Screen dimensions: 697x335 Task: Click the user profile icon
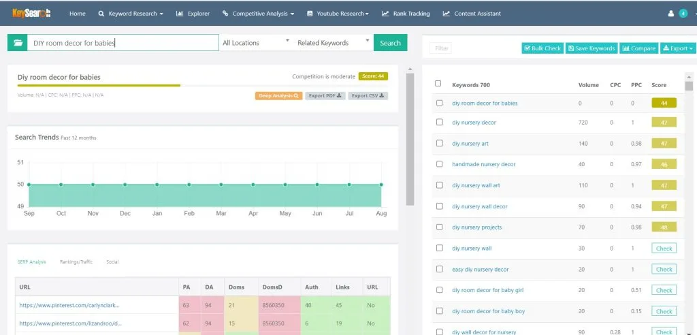click(x=670, y=14)
